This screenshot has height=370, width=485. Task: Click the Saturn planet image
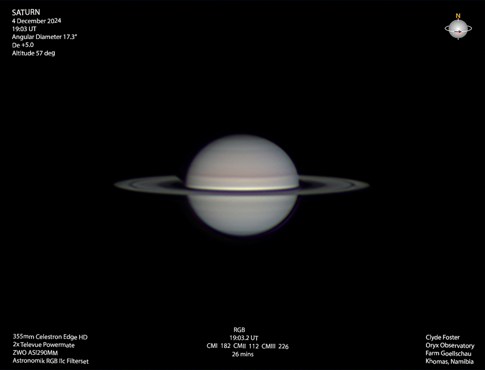point(241,186)
